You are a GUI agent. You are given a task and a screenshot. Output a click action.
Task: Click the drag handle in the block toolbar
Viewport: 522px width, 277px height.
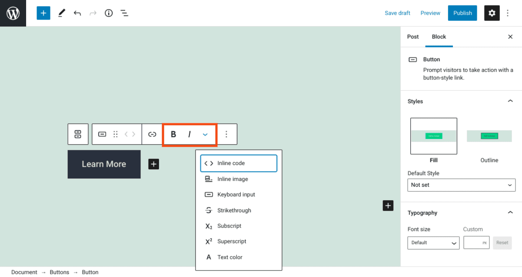click(x=115, y=134)
